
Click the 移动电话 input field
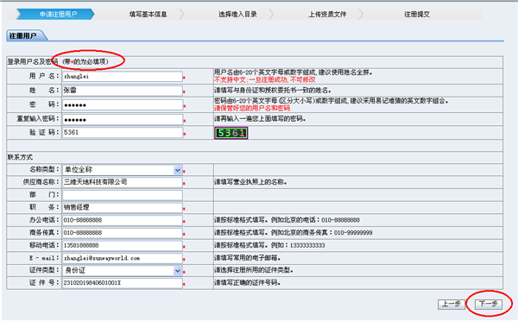coord(123,245)
